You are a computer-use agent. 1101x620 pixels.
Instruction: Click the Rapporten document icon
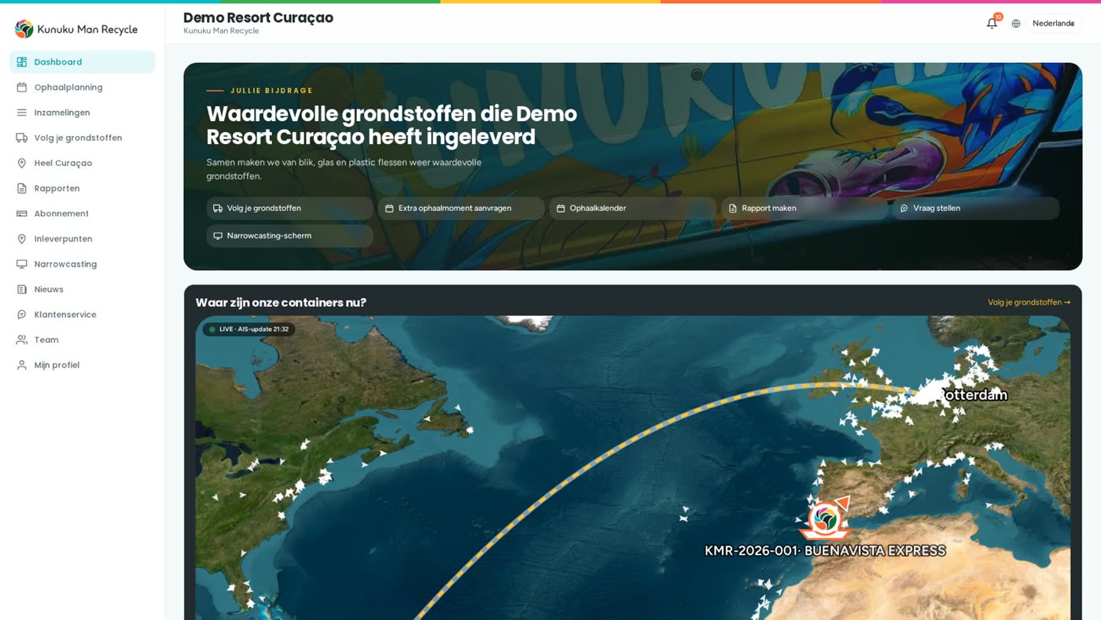(x=22, y=188)
